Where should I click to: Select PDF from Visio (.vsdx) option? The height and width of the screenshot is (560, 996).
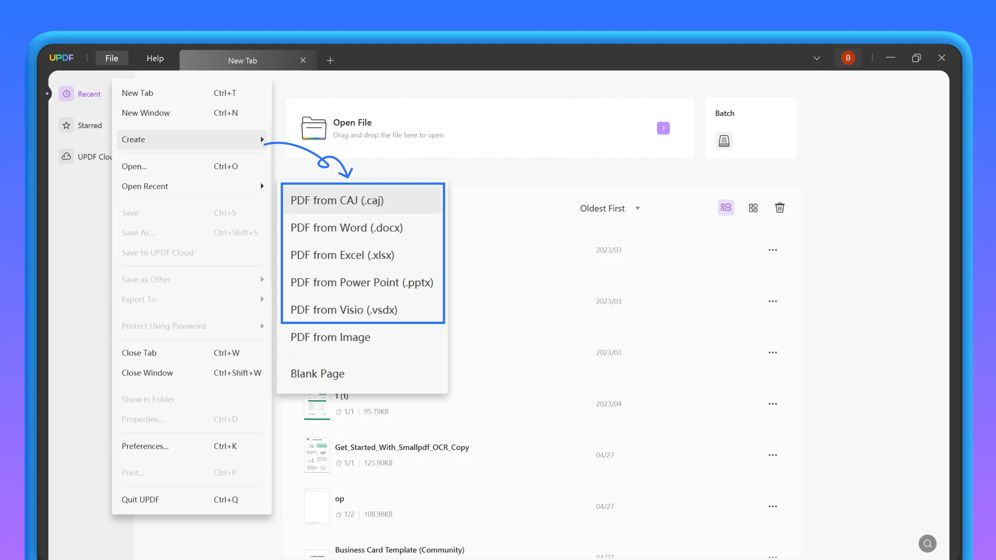pos(343,310)
